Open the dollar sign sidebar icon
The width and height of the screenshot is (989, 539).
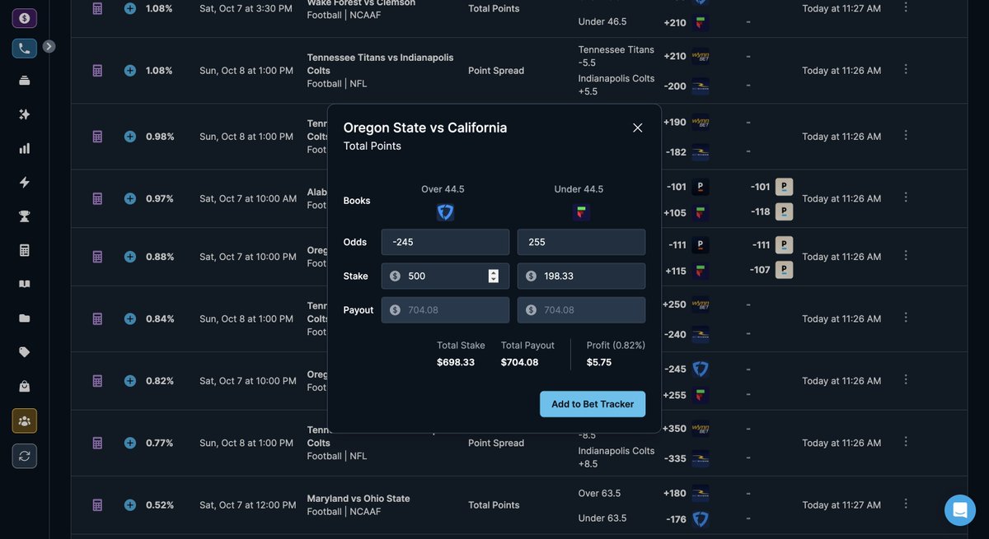tap(24, 17)
